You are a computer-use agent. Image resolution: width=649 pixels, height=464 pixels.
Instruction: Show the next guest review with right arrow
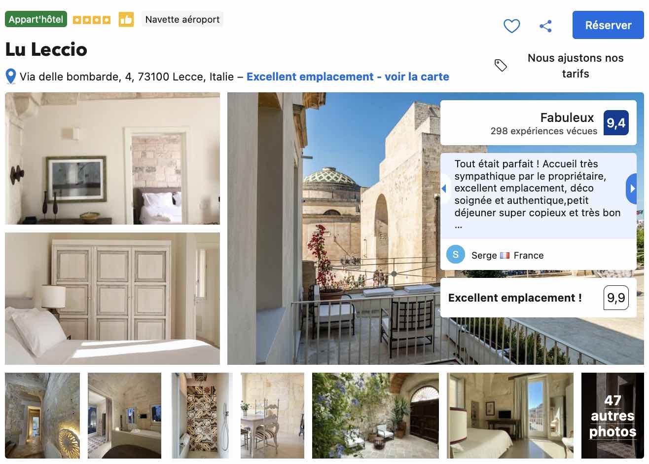click(x=632, y=189)
